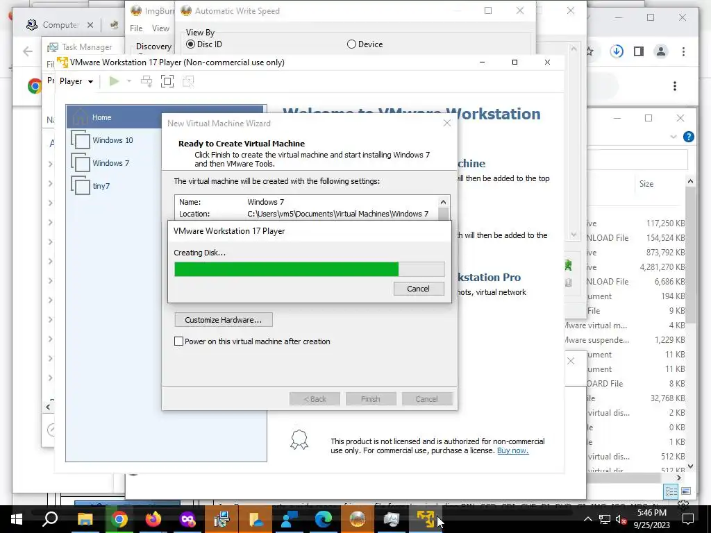Close the New Virtual Machine Wizard dialog
This screenshot has width=711, height=533.
[447, 124]
